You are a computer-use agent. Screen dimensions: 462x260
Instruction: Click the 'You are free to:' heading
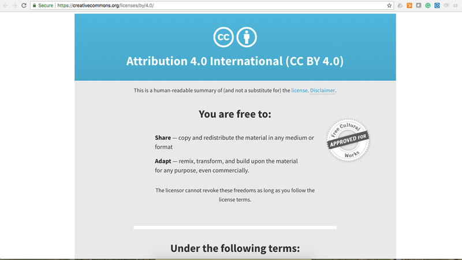pos(235,114)
